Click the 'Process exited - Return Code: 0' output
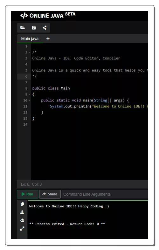 (x=67, y=224)
